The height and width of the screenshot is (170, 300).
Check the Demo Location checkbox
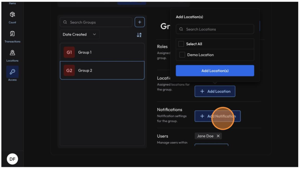pos(182,55)
